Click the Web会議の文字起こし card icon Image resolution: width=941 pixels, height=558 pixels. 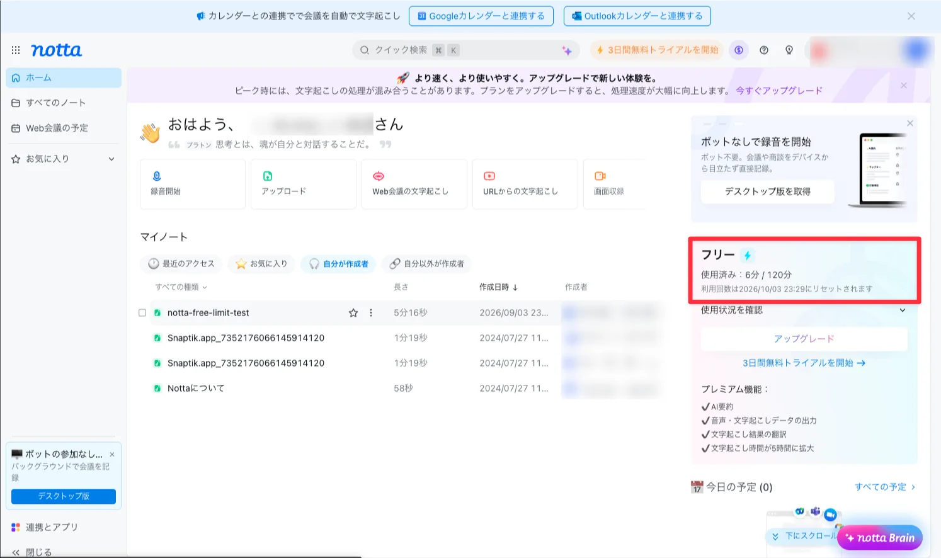coord(379,176)
